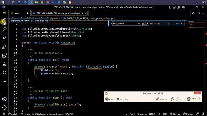Zoom out with recorder magnifier minus
Image resolution: width=207 pixels, height=116 pixels.
click(x=178, y=99)
